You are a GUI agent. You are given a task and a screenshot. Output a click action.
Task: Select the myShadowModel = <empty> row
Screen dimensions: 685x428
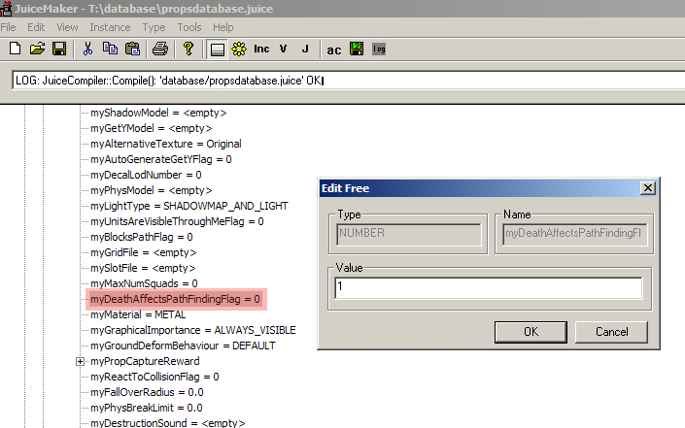point(158,113)
